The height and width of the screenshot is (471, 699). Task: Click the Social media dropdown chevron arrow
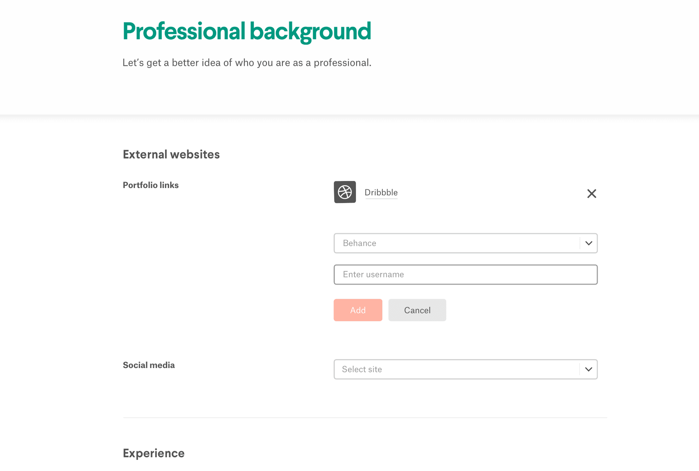[x=588, y=369]
